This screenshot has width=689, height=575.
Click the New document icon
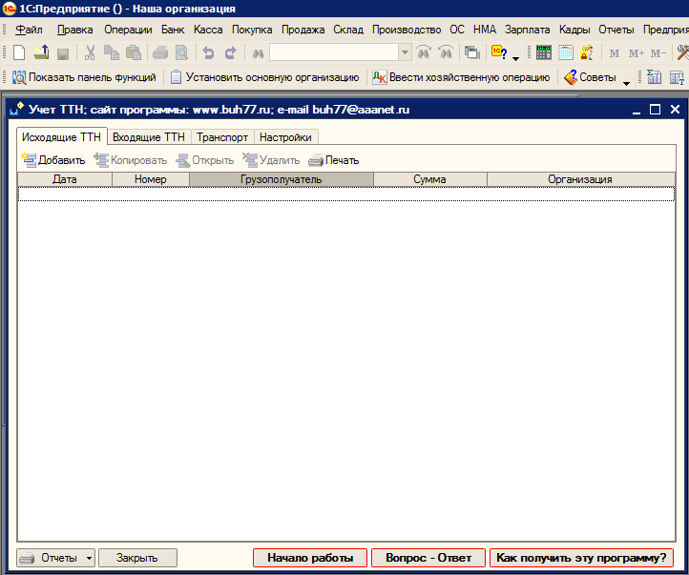pyautogui.click(x=18, y=53)
